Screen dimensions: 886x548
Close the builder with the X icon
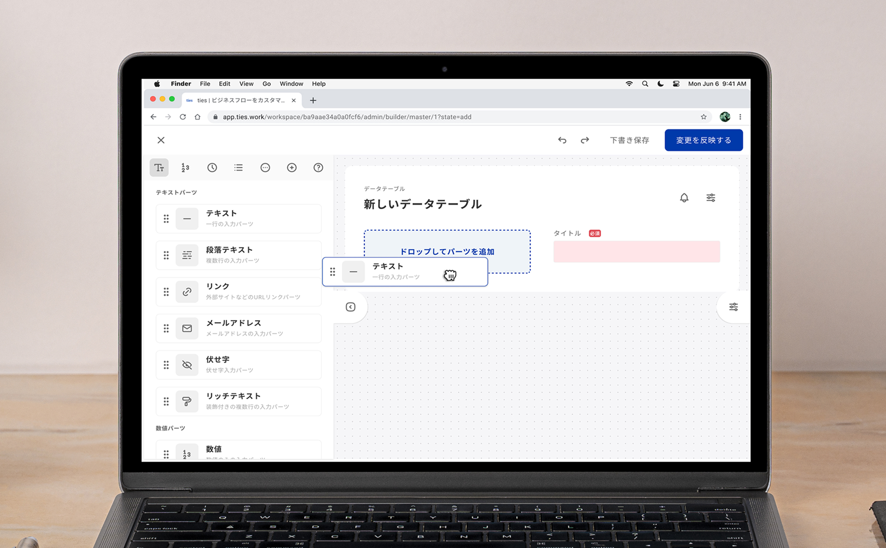point(161,140)
